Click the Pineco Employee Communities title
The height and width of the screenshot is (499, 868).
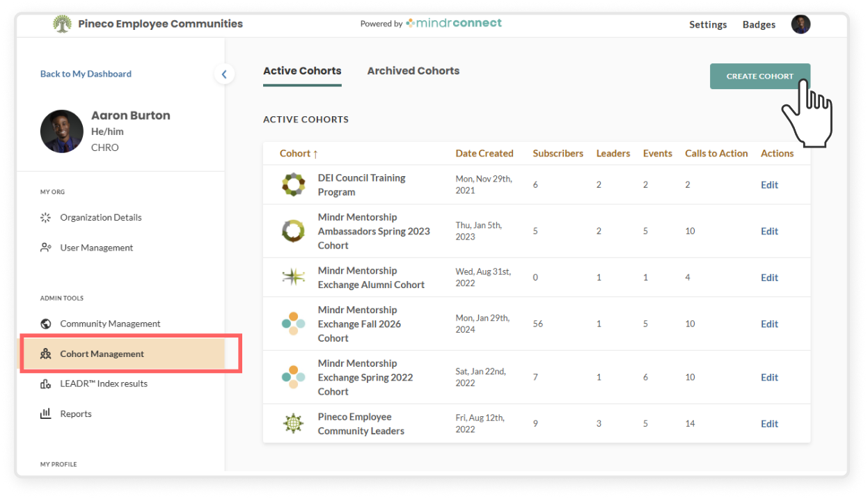pyautogui.click(x=160, y=24)
